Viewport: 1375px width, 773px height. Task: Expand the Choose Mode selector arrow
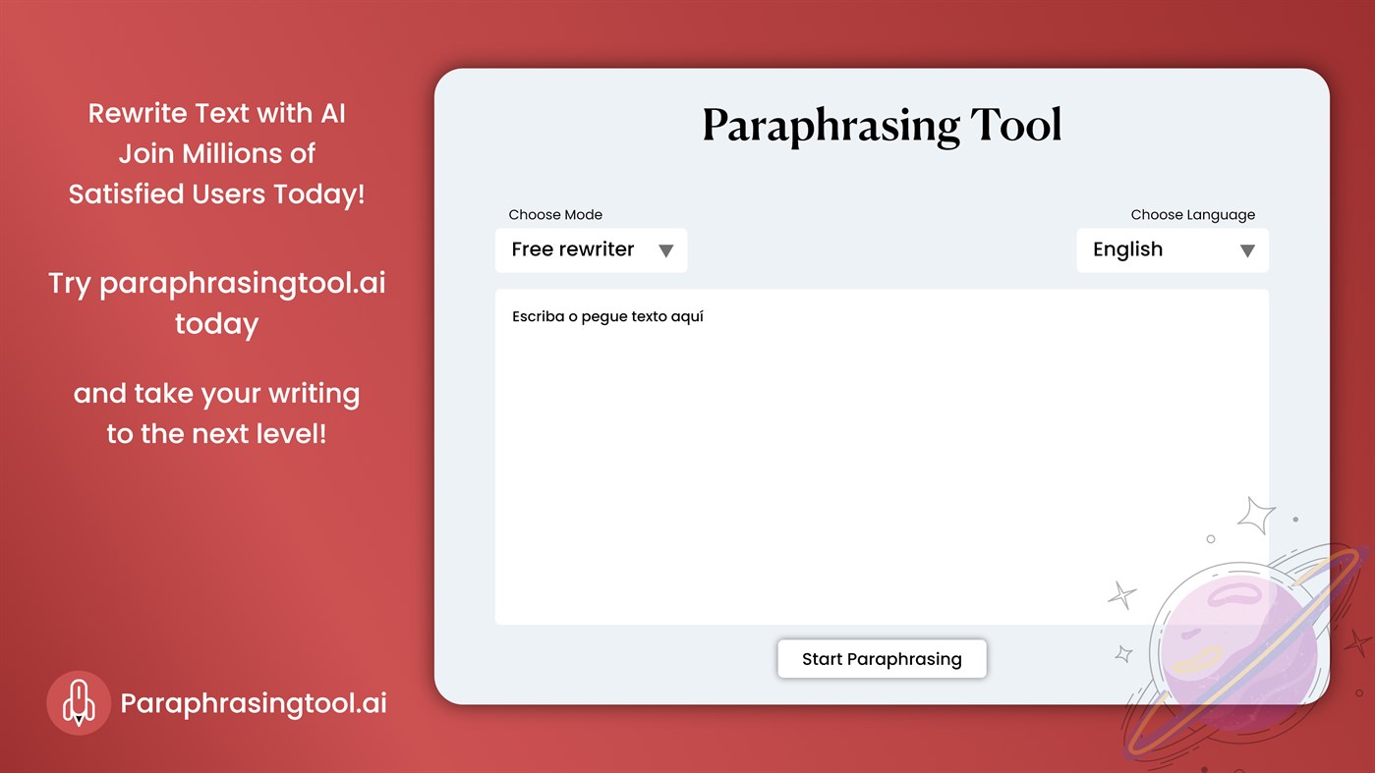(x=666, y=250)
